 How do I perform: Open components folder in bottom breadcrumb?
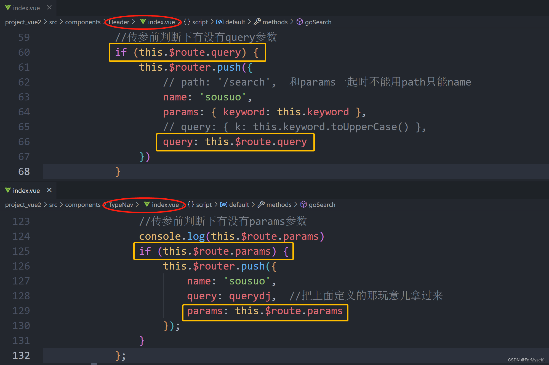coord(83,205)
